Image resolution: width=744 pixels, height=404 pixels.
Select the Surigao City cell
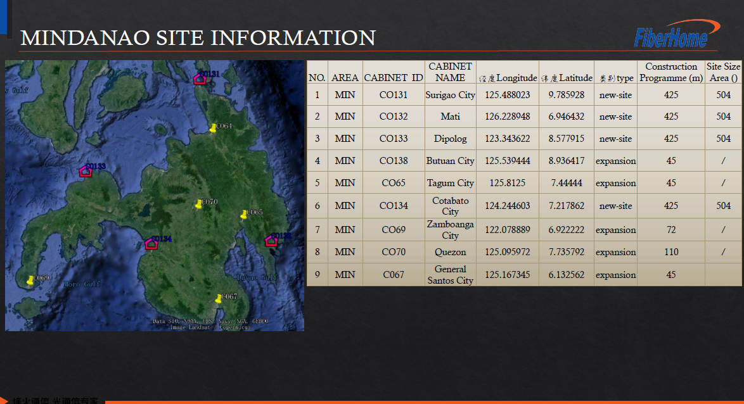coord(451,95)
